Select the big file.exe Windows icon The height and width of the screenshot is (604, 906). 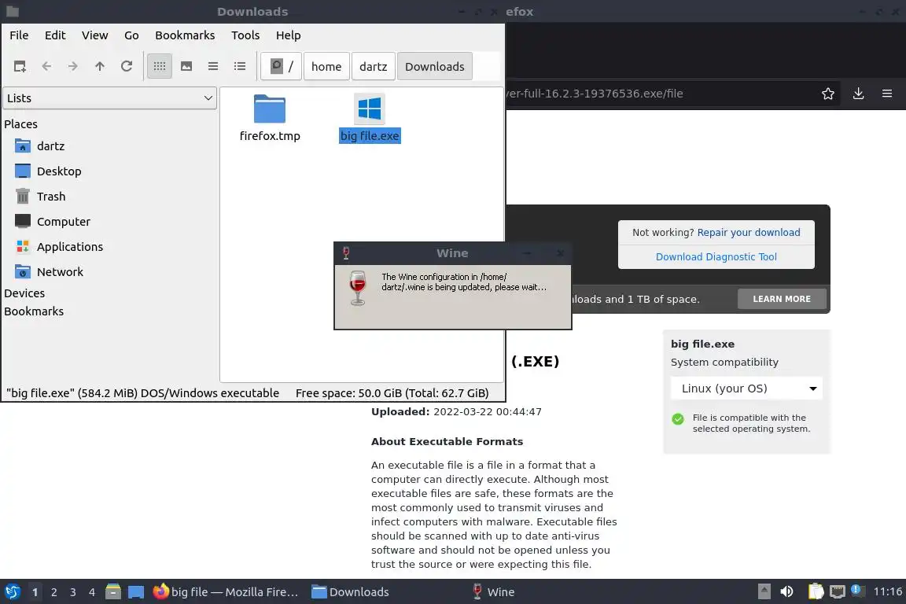click(370, 109)
